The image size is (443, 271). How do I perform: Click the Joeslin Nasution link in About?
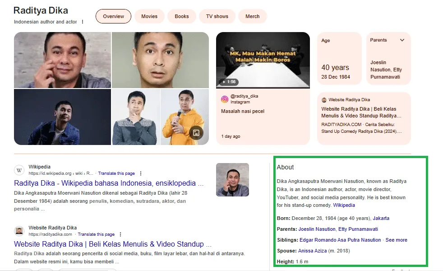(x=317, y=229)
